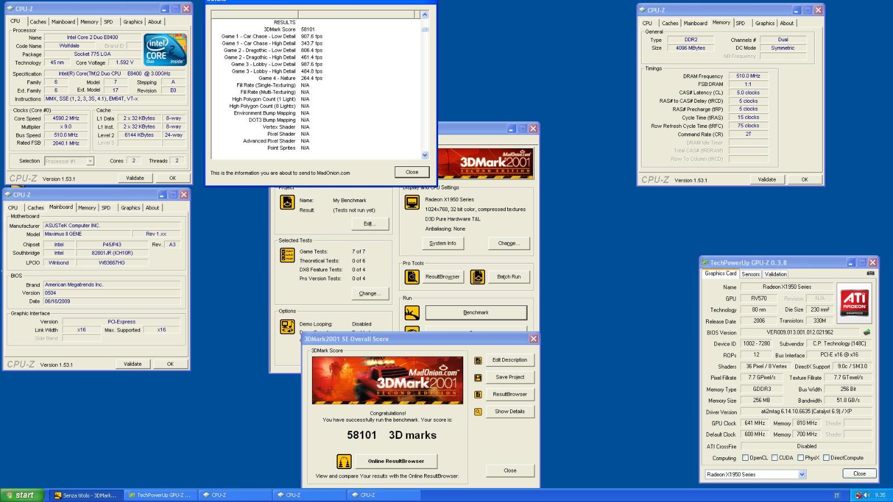Click Validate in Mainboard CPU-Z window
Image resolution: width=893 pixels, height=502 pixels.
[133, 364]
